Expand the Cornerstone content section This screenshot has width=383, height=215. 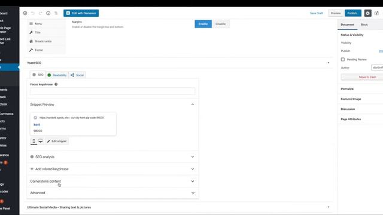pyautogui.click(x=113, y=181)
